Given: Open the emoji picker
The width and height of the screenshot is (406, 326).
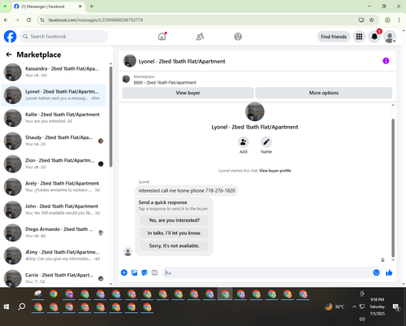Looking at the screenshot, I should point(376,272).
